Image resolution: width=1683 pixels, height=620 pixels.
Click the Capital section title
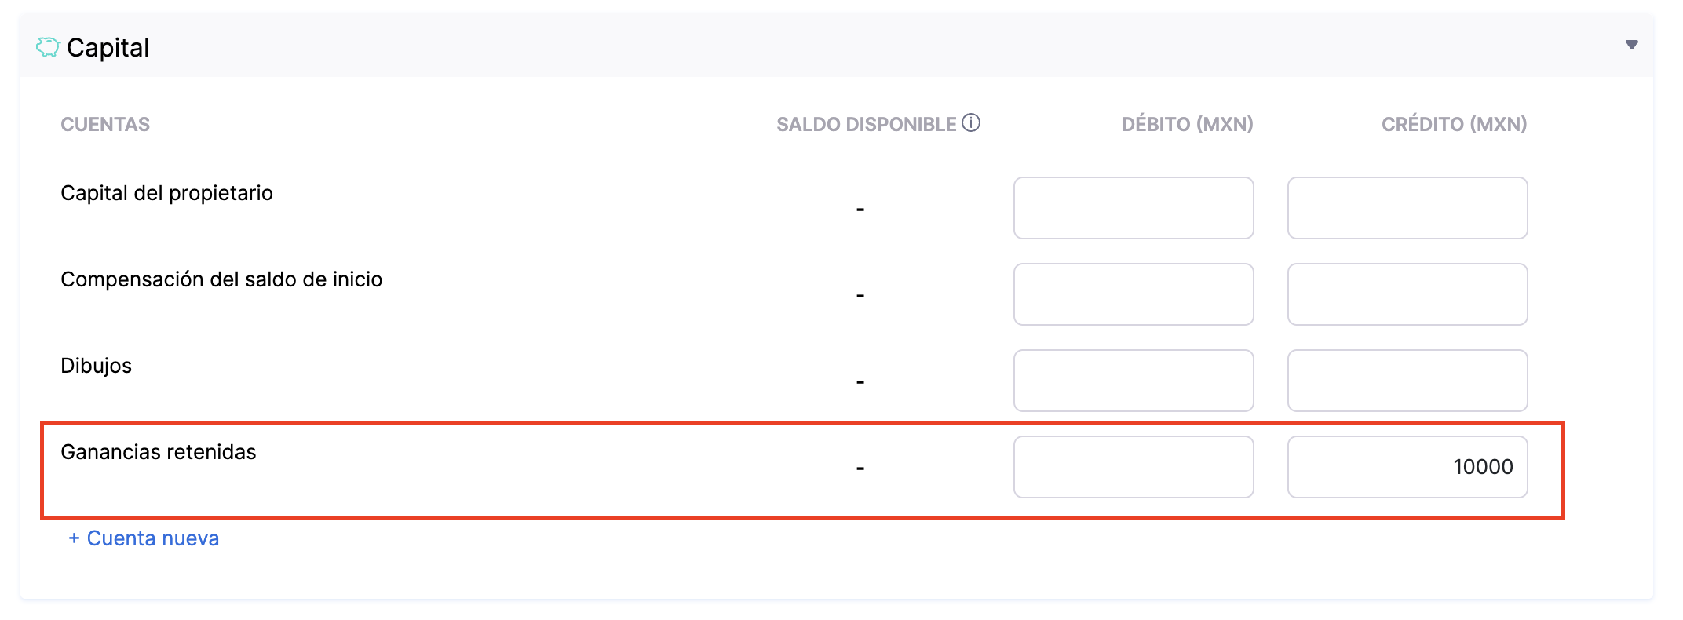pyautogui.click(x=108, y=48)
